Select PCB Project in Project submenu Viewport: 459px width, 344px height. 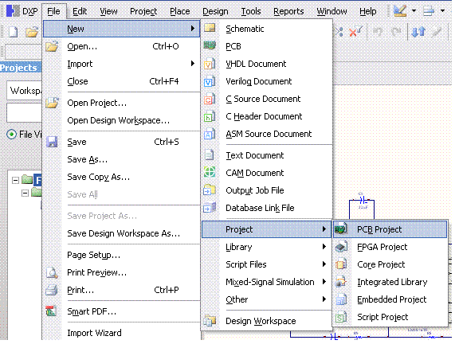[390, 229]
